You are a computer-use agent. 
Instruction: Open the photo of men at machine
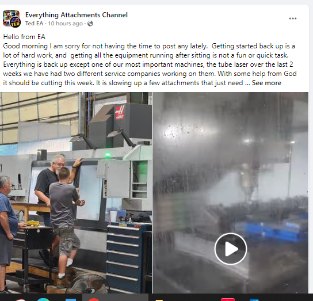76,193
